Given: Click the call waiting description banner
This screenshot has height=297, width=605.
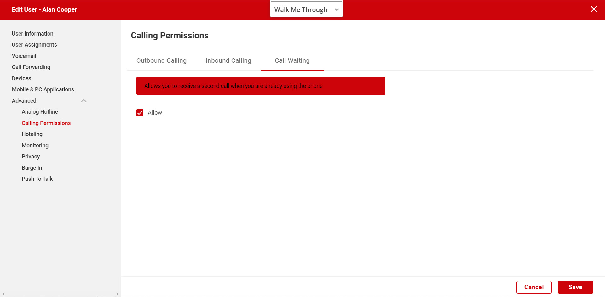Looking at the screenshot, I should (261, 86).
